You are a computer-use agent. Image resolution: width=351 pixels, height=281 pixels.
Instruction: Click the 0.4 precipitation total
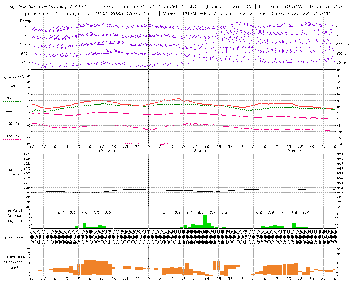click(306, 213)
